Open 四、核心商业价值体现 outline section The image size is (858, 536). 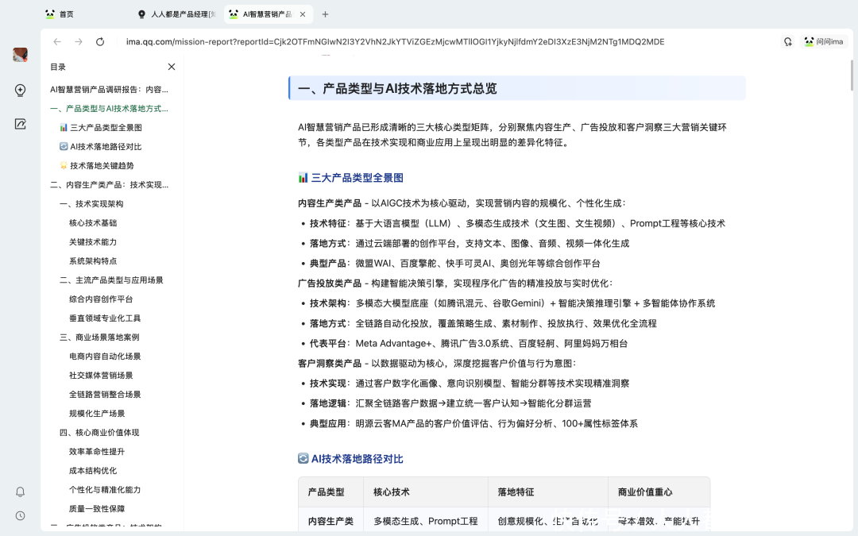99,433
